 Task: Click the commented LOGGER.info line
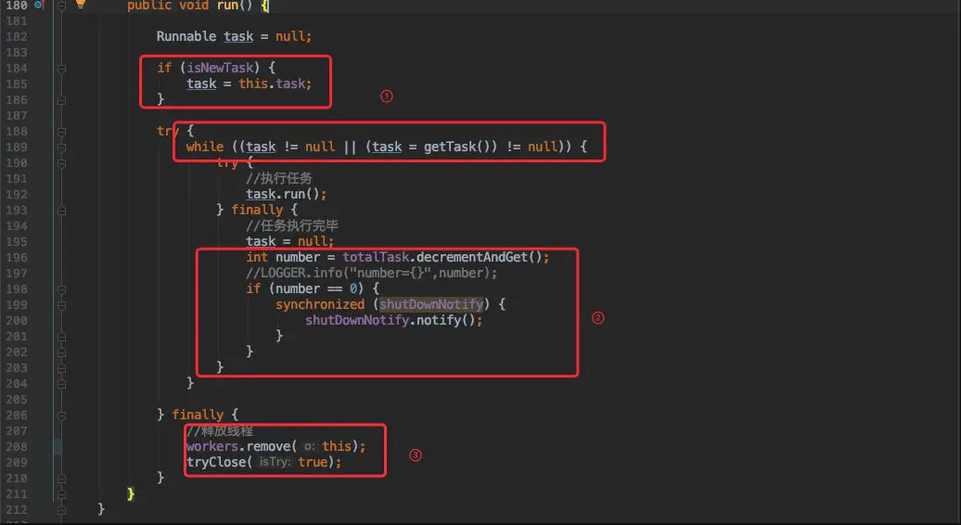tap(371, 274)
